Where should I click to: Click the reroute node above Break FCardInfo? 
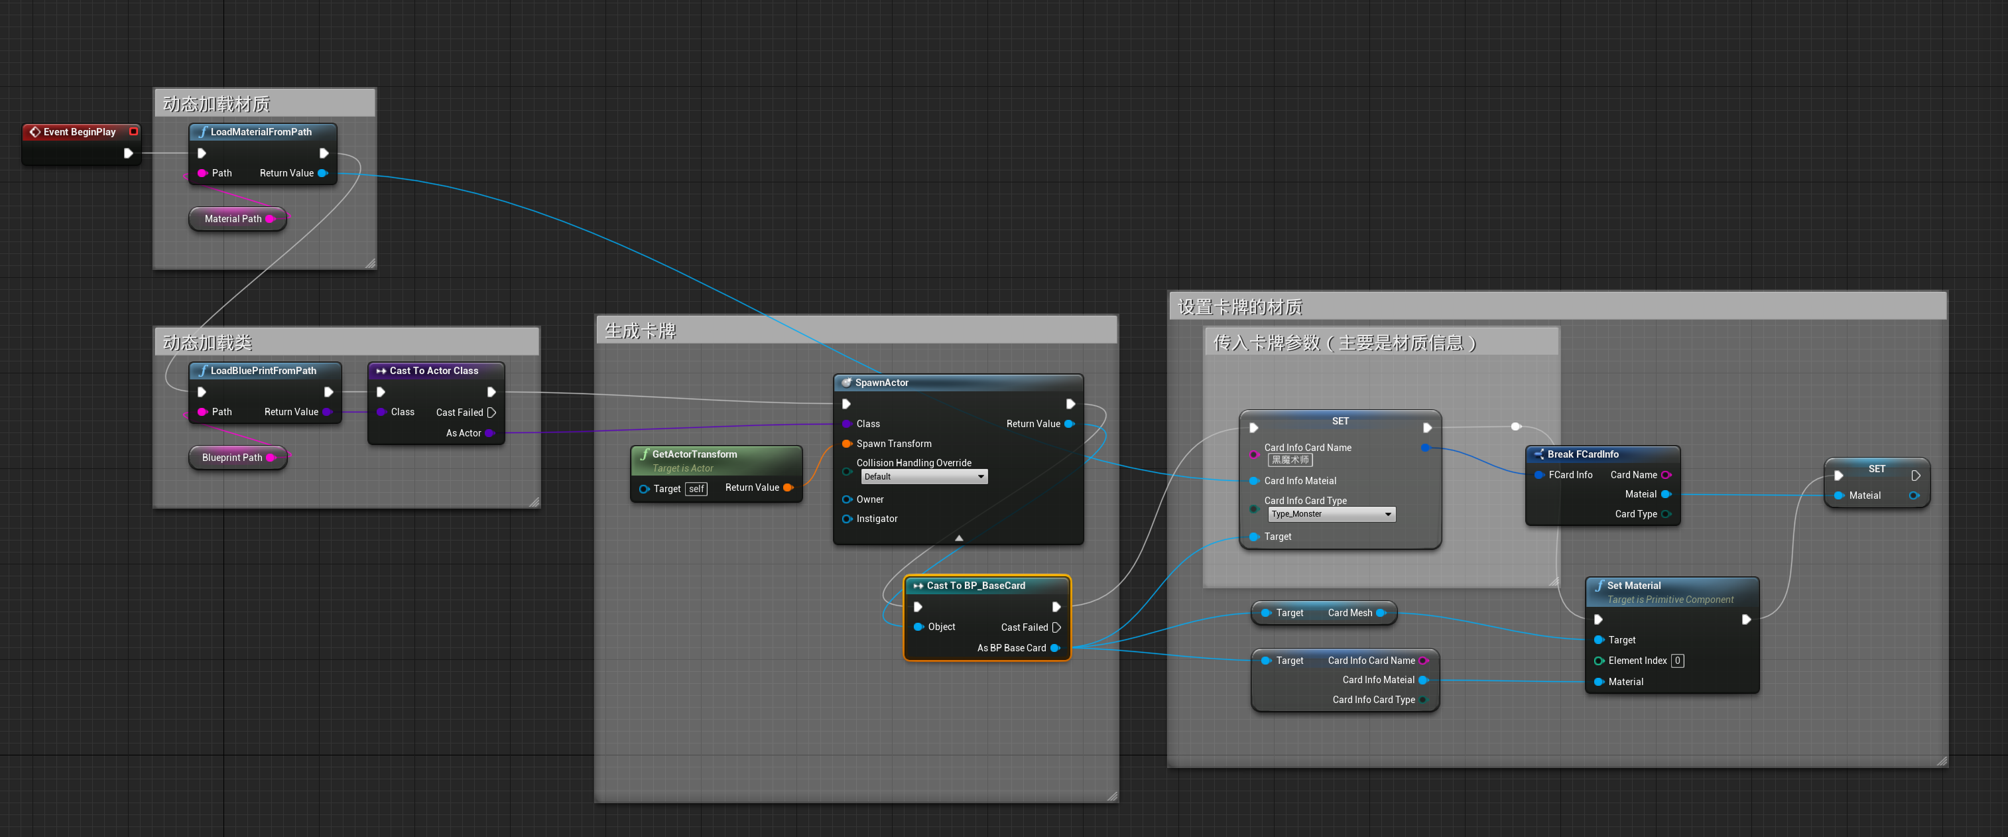(x=1515, y=426)
